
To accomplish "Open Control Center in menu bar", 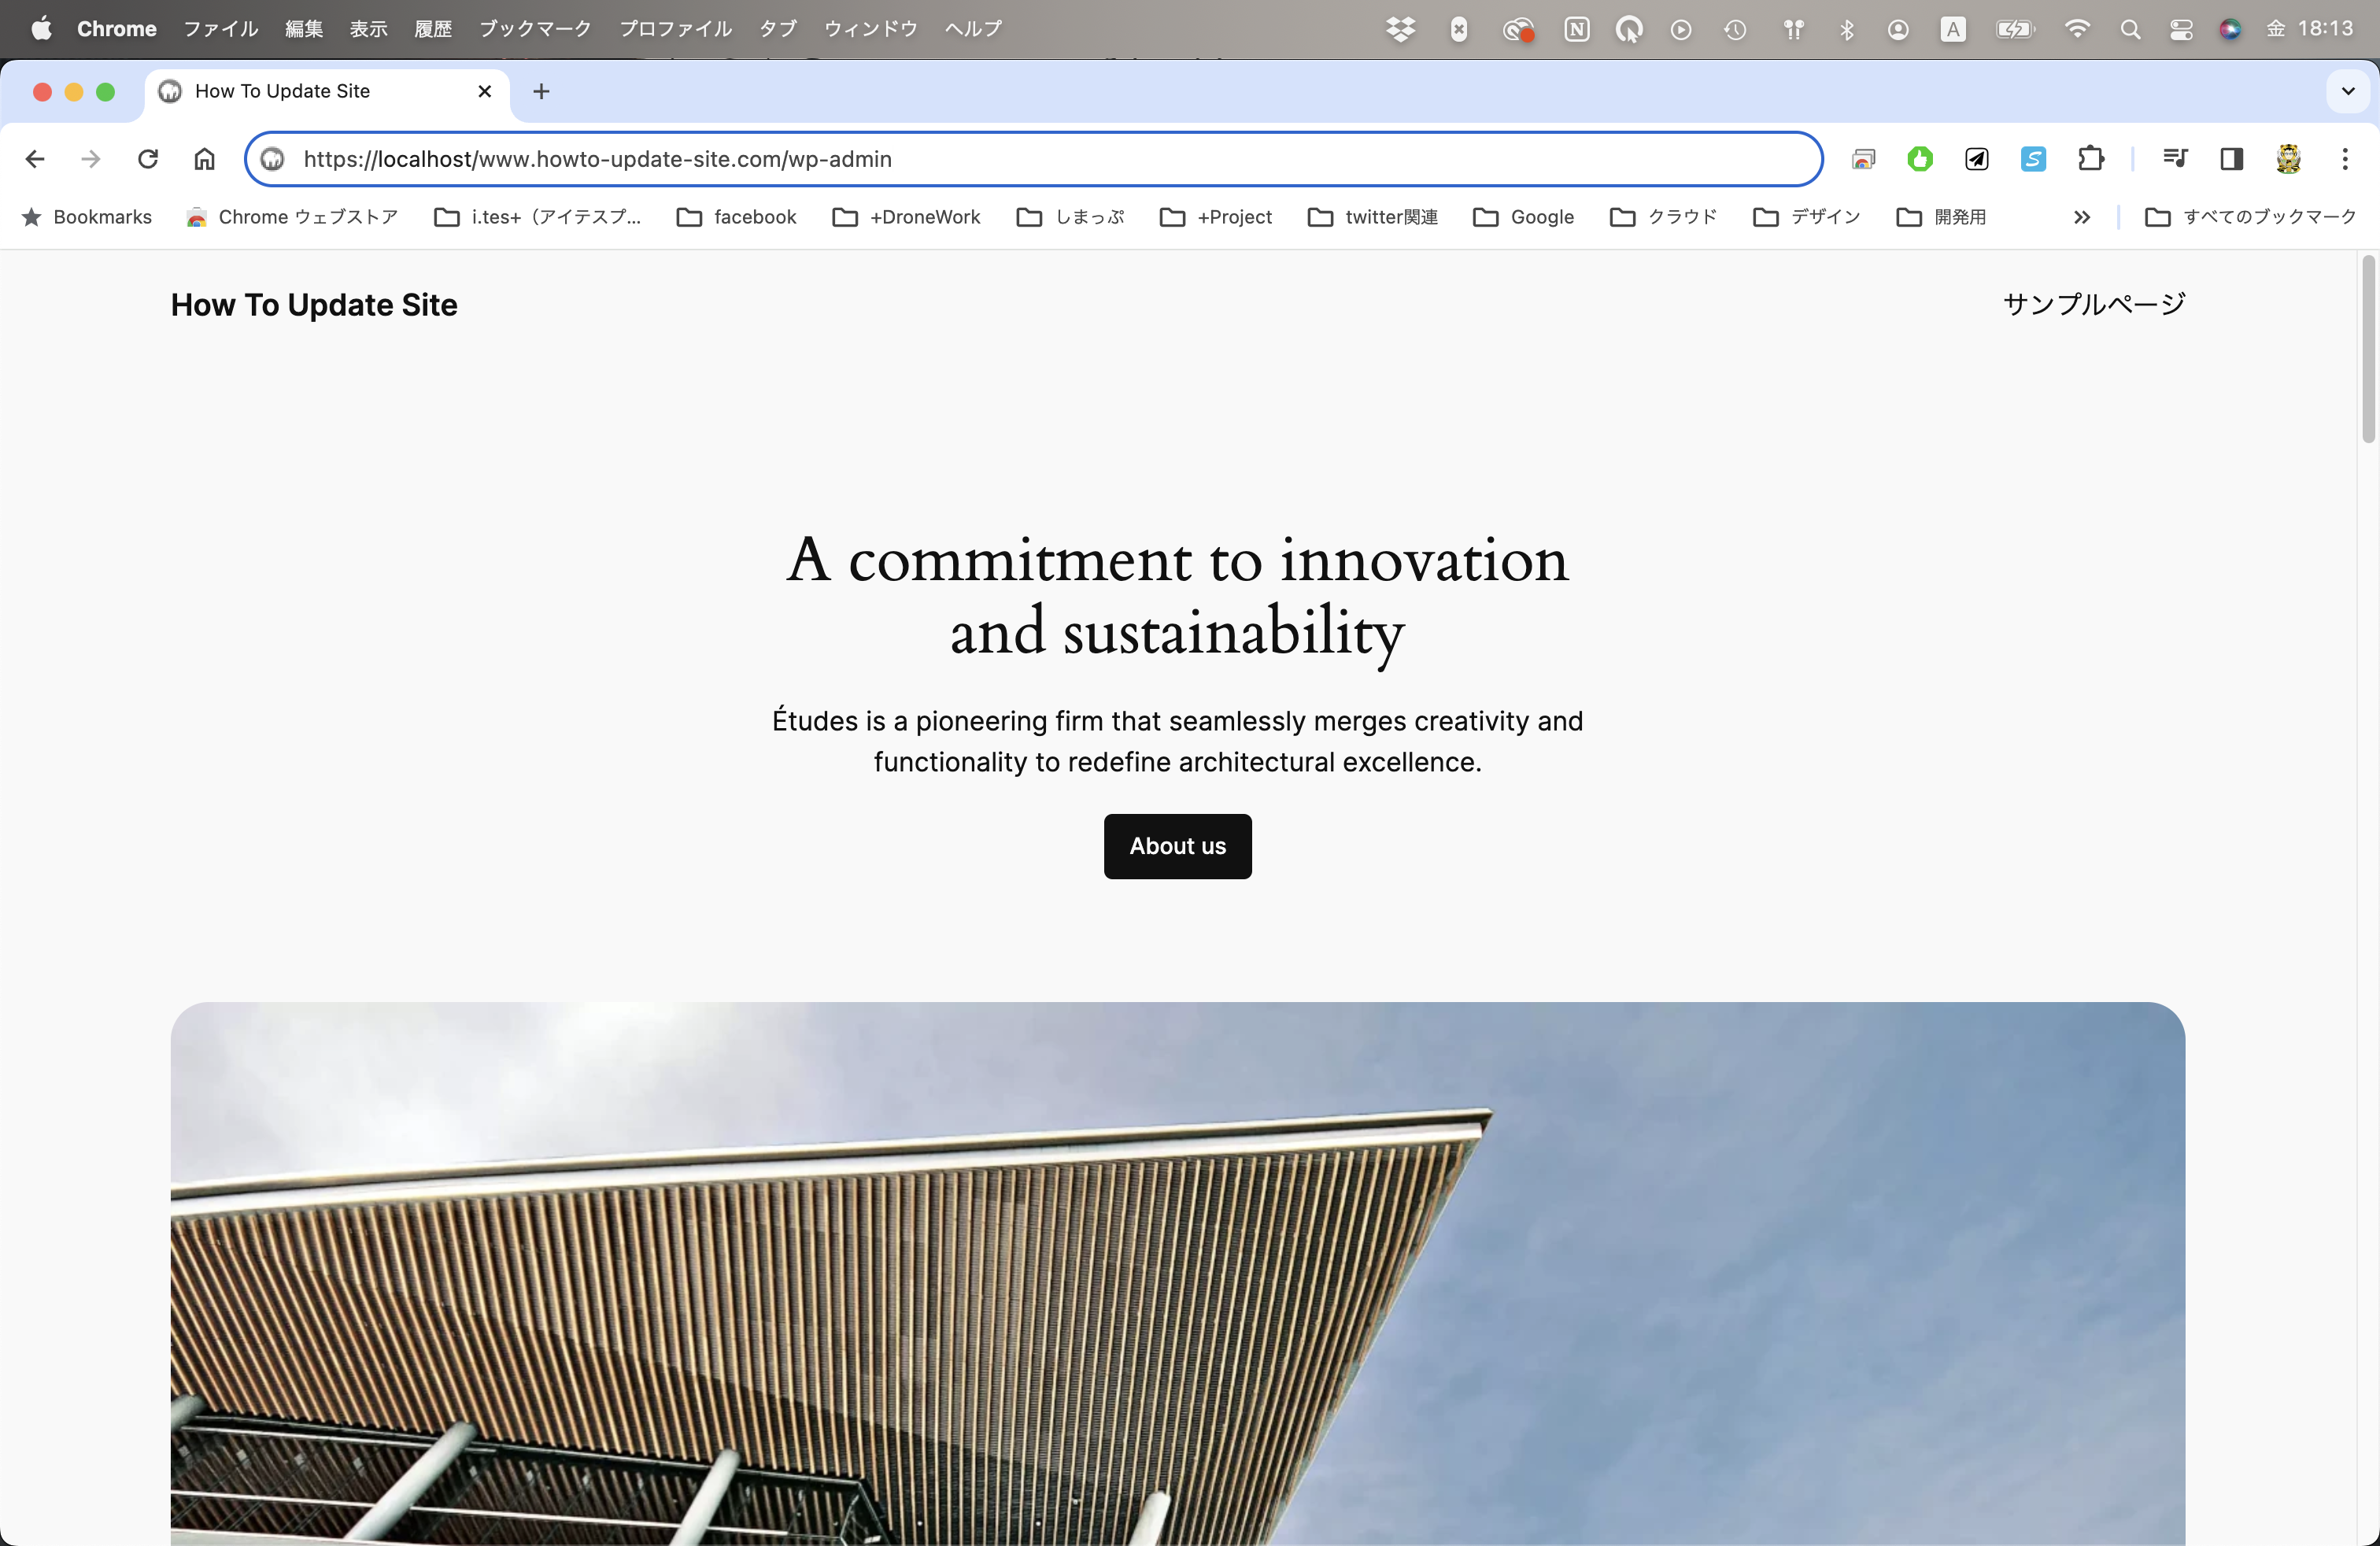I will point(2181,29).
